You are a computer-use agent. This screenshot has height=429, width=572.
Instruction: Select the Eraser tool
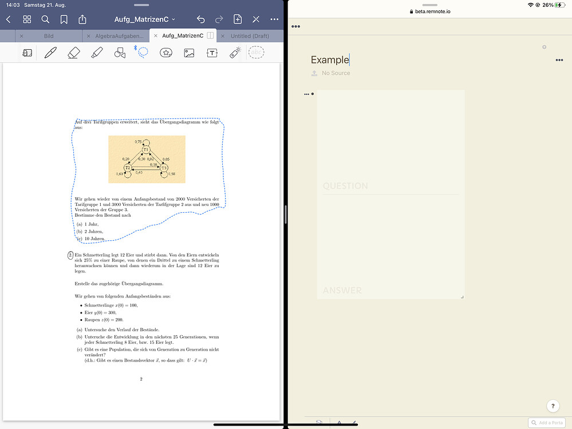[x=73, y=52]
